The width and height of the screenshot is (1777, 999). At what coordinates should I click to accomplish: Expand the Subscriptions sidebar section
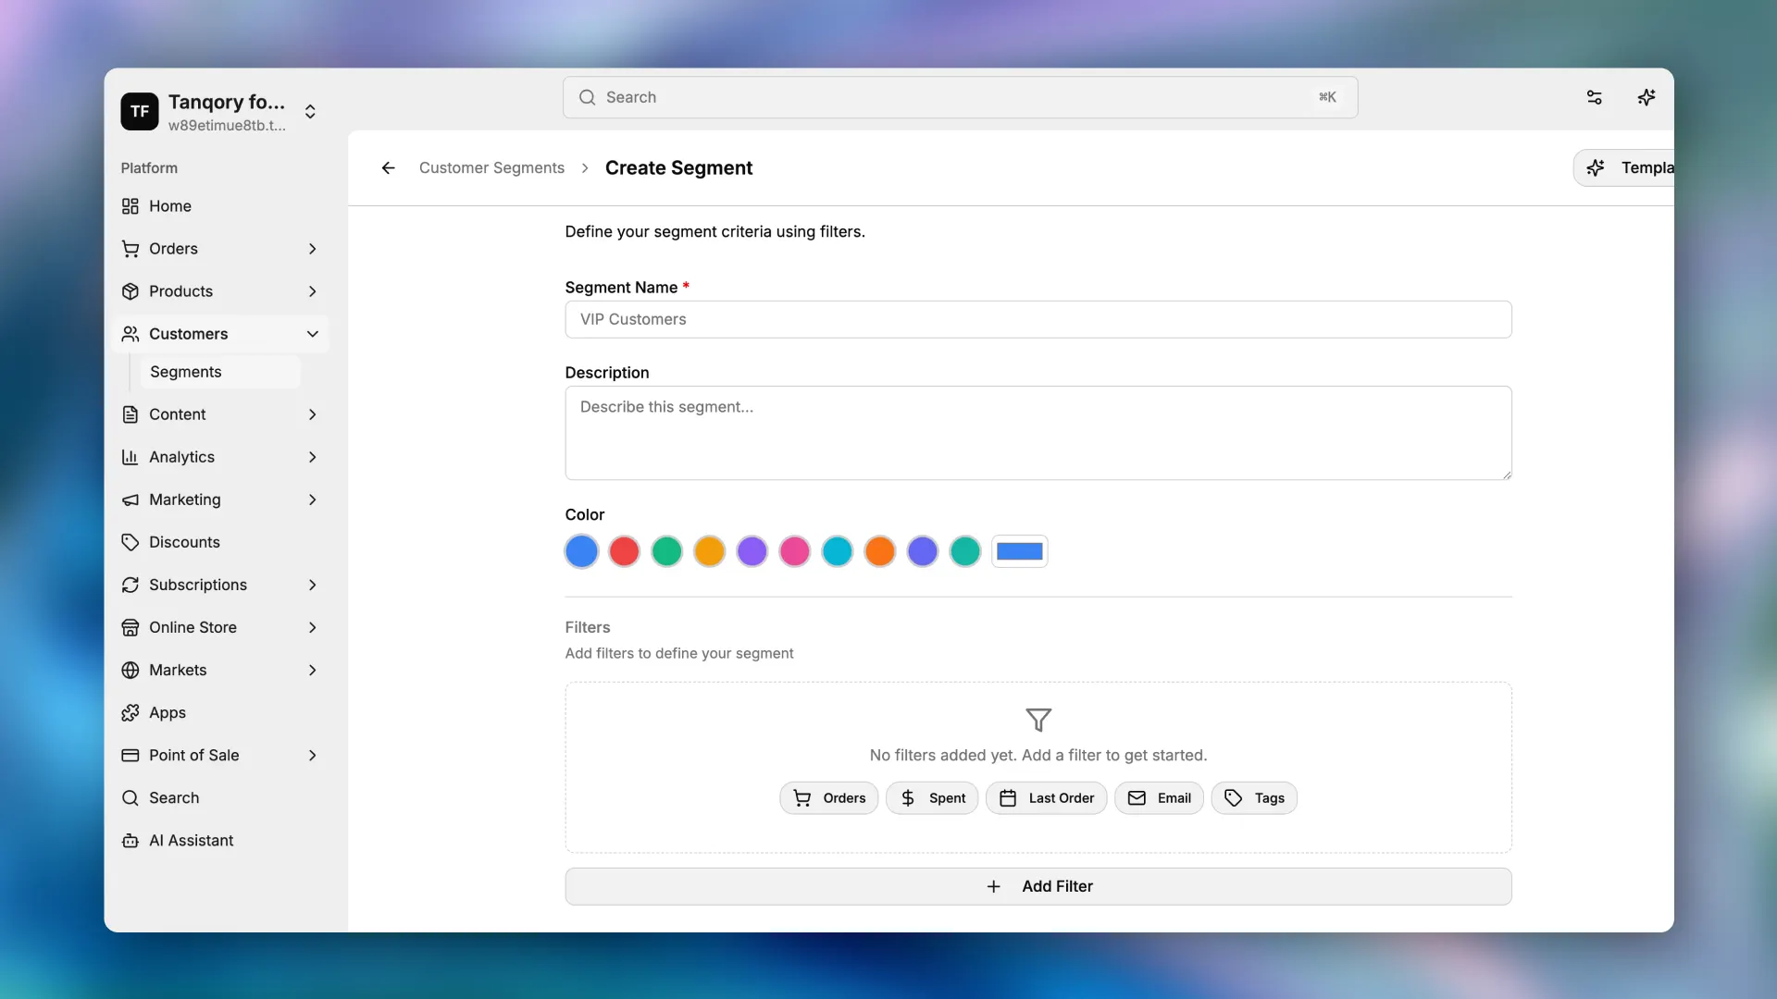312,585
